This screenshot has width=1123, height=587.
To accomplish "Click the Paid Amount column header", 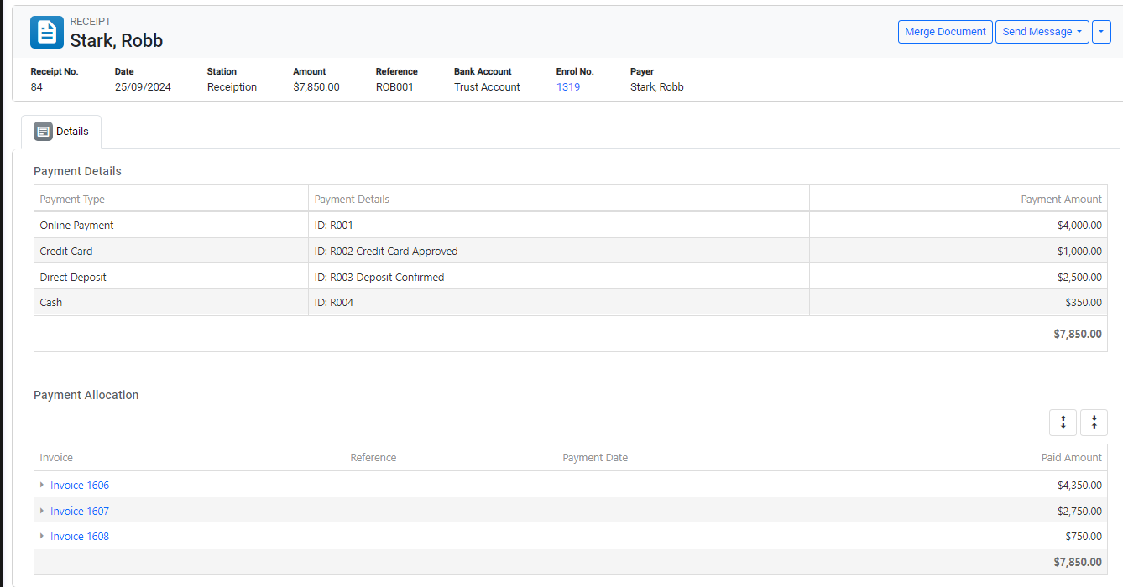I will pyautogui.click(x=1071, y=458).
